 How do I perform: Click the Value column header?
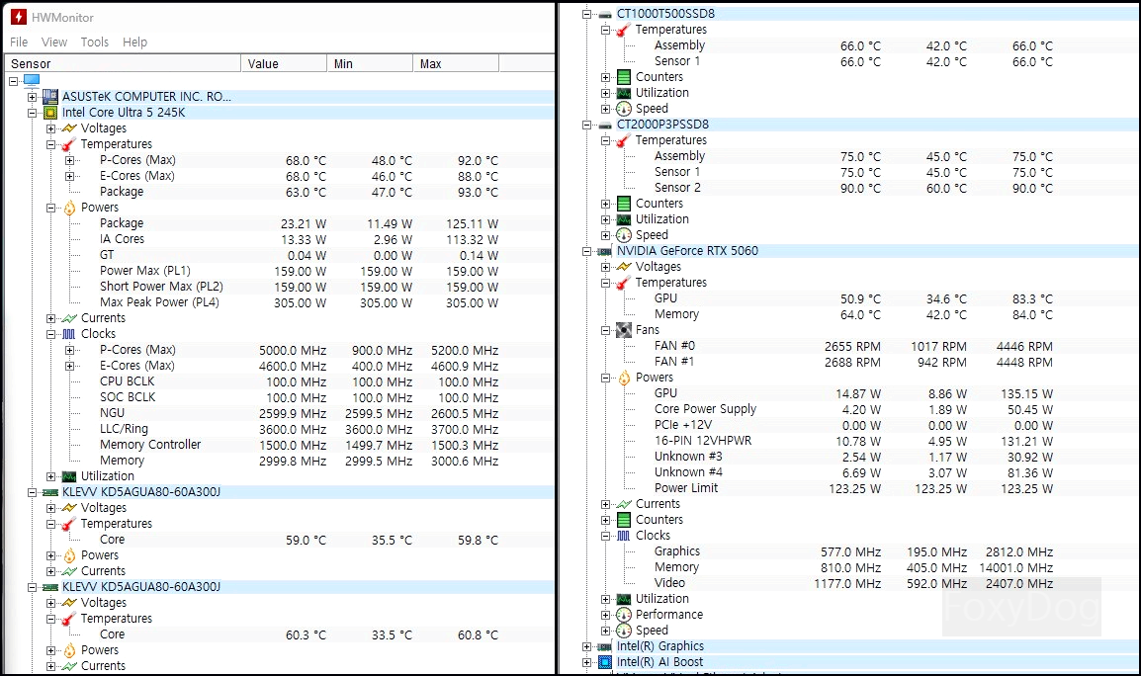pyautogui.click(x=284, y=64)
